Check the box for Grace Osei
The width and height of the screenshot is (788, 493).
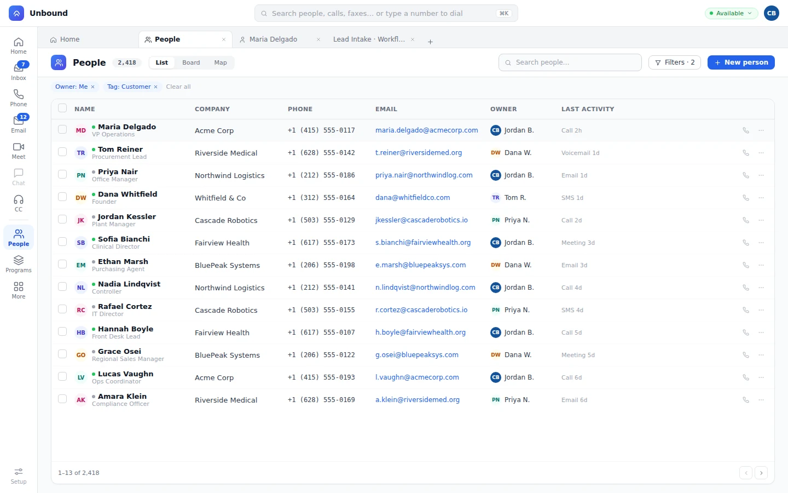tap(62, 354)
